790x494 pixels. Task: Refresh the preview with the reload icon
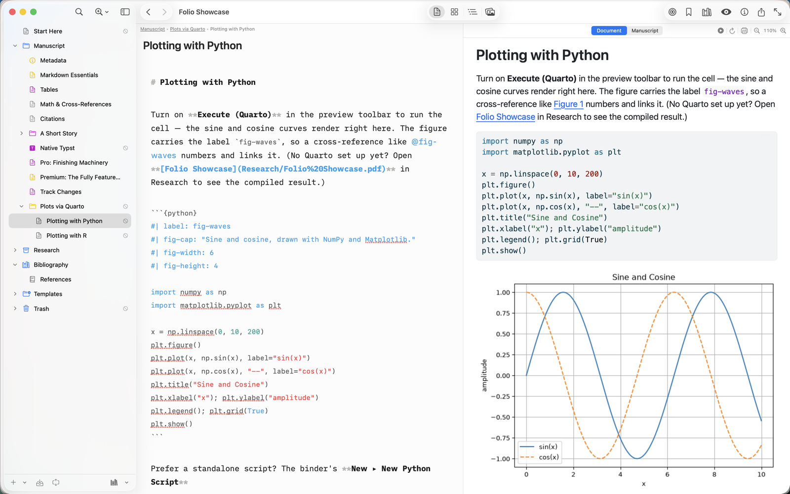(x=732, y=31)
